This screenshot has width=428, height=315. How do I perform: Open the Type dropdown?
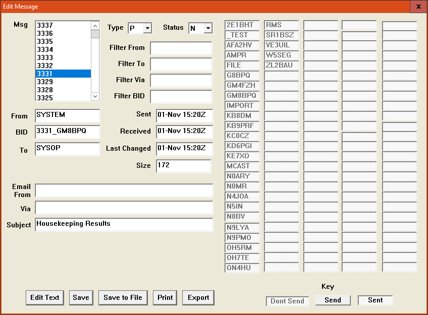(x=147, y=29)
